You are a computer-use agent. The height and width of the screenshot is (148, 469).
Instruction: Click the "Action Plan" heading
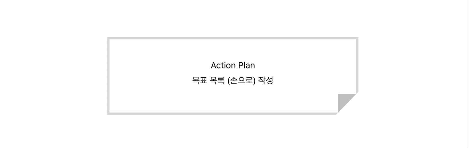(x=233, y=66)
